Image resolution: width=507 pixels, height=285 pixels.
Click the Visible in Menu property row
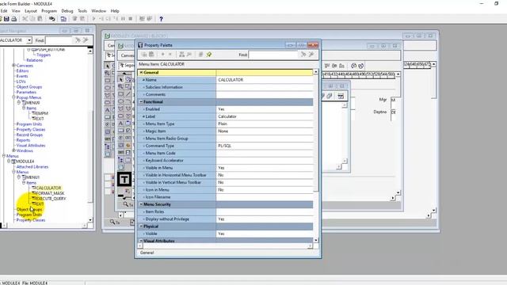tap(226, 168)
